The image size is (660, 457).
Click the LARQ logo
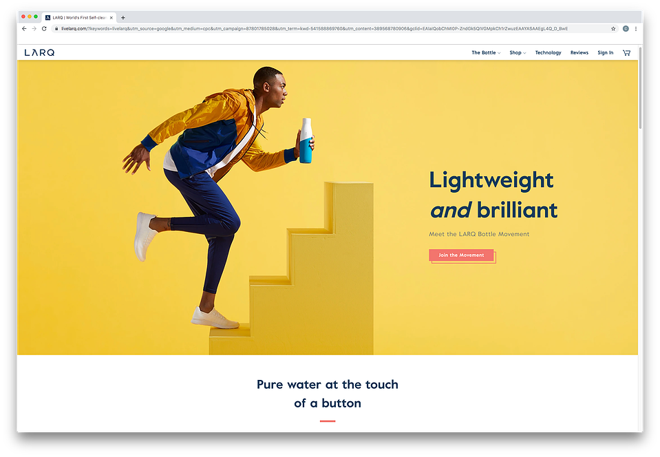point(39,52)
